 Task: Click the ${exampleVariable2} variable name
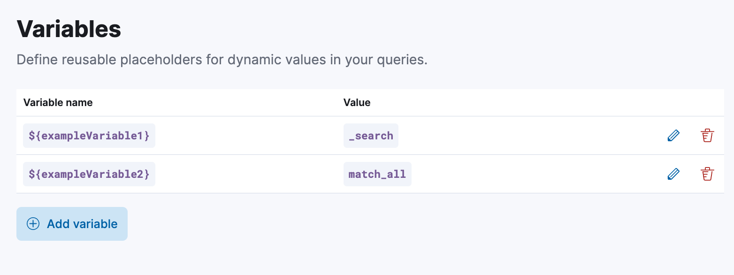[x=89, y=174]
